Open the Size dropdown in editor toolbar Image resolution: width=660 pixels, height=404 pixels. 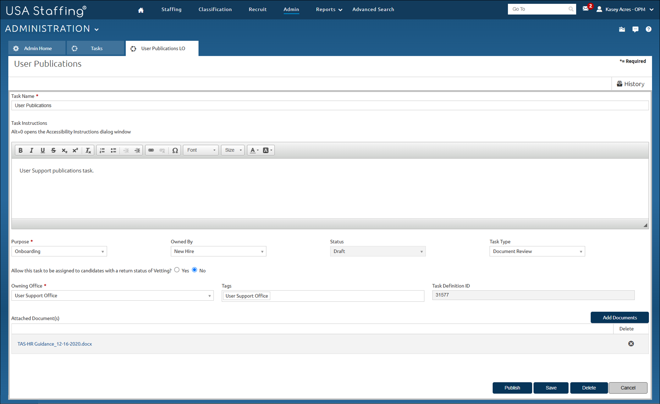pos(233,150)
